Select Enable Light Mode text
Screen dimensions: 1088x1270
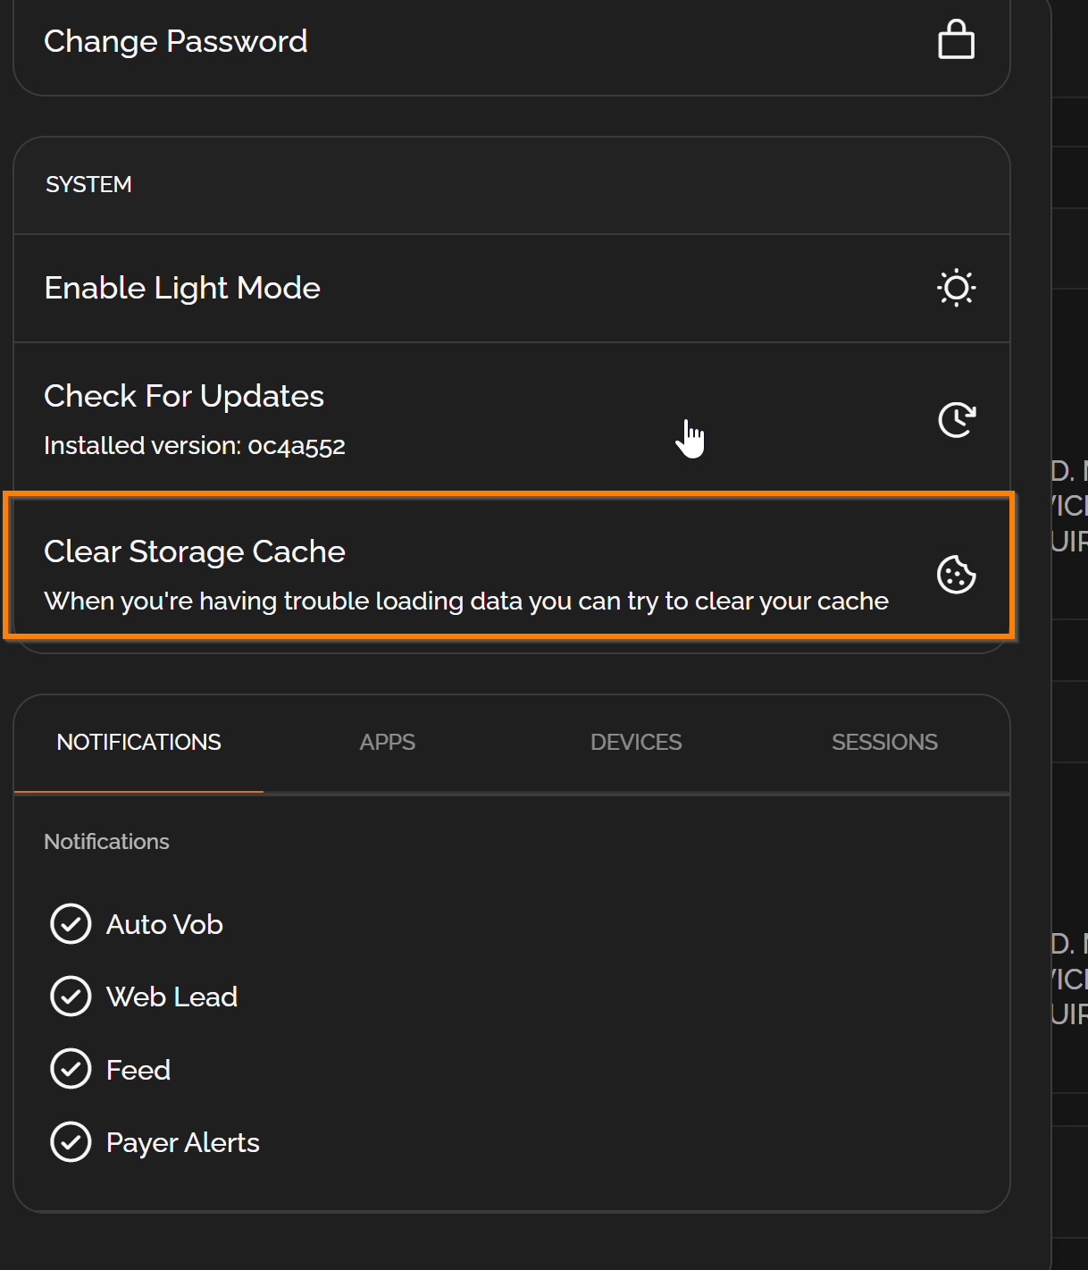tap(182, 288)
